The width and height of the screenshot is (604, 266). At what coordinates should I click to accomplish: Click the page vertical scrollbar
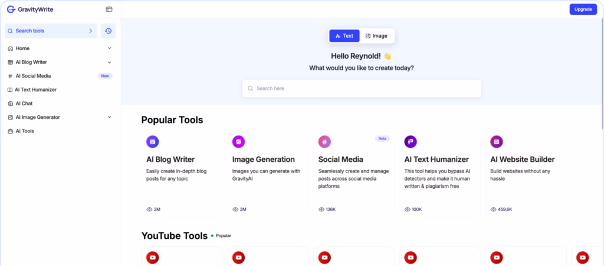click(x=602, y=73)
